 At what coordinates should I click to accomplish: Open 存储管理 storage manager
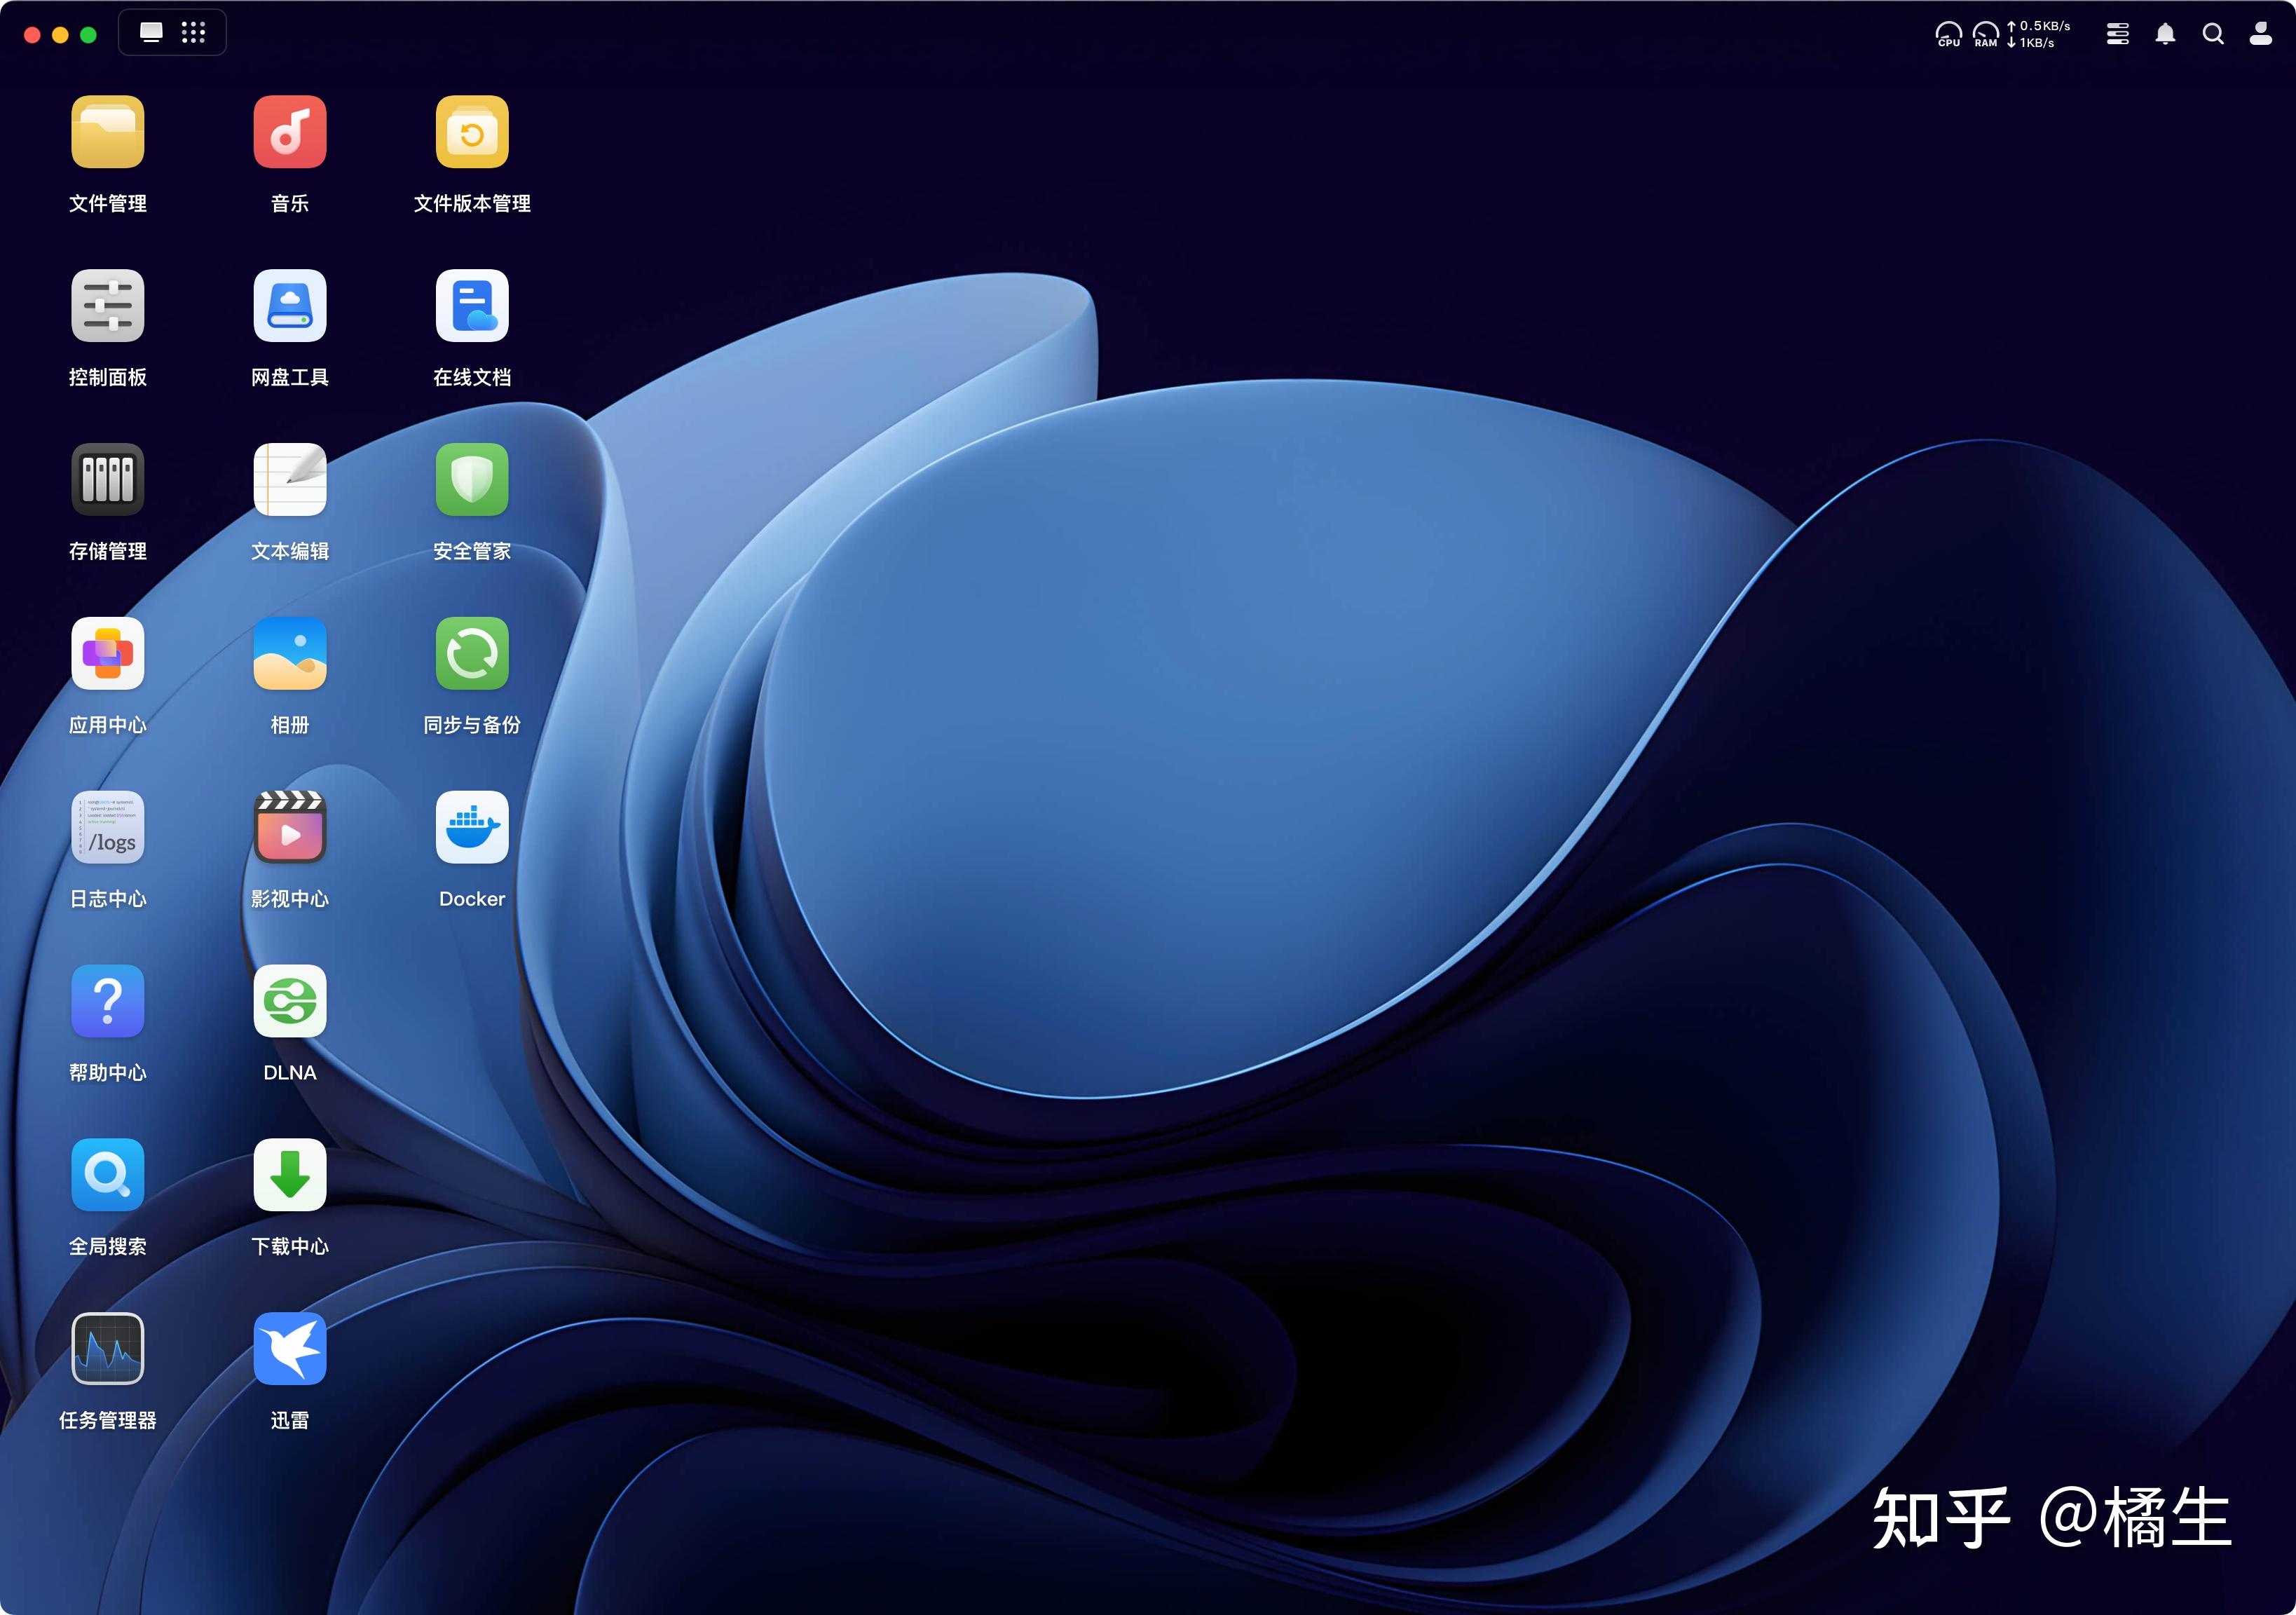(107, 480)
